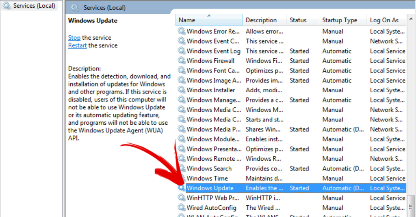The width and height of the screenshot is (416, 217).
Task: Click 'Windows Fi...' description cell
Action: pyautogui.click(x=264, y=61)
